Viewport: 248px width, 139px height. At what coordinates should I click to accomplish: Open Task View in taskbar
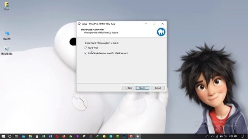[16, 136]
